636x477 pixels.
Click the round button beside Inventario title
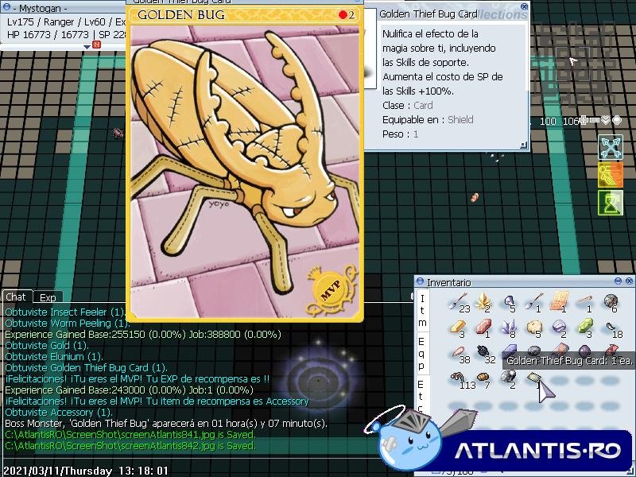point(420,281)
